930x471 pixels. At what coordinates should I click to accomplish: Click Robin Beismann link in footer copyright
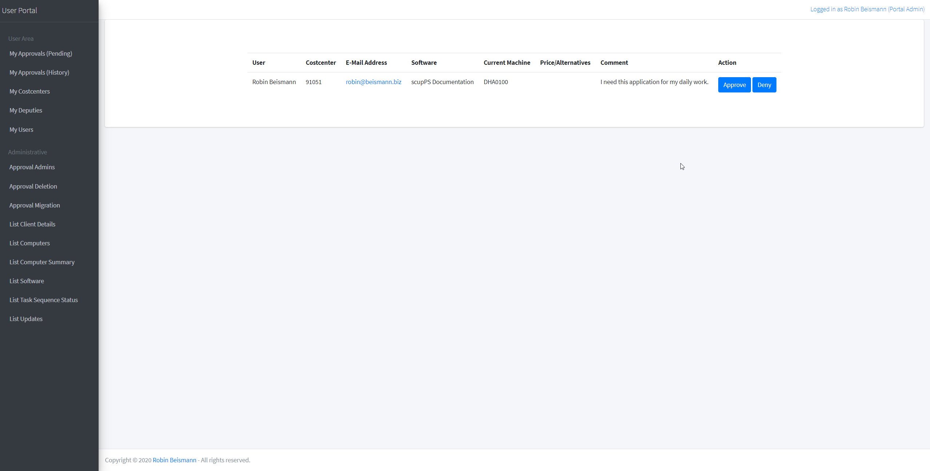pyautogui.click(x=174, y=460)
